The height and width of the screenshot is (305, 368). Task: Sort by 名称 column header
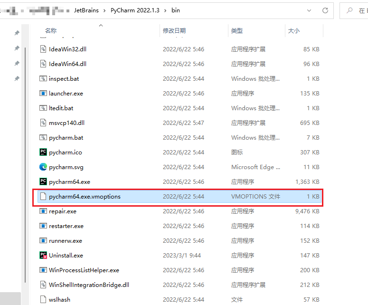pos(51,30)
